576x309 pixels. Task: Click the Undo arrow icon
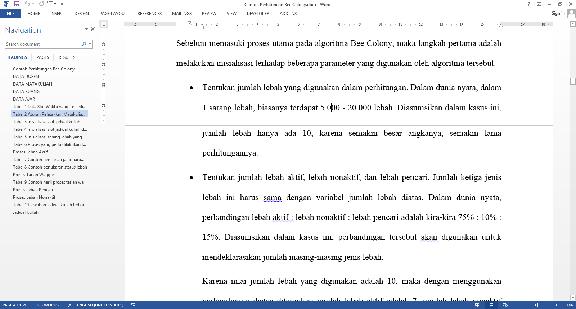click(x=27, y=4)
